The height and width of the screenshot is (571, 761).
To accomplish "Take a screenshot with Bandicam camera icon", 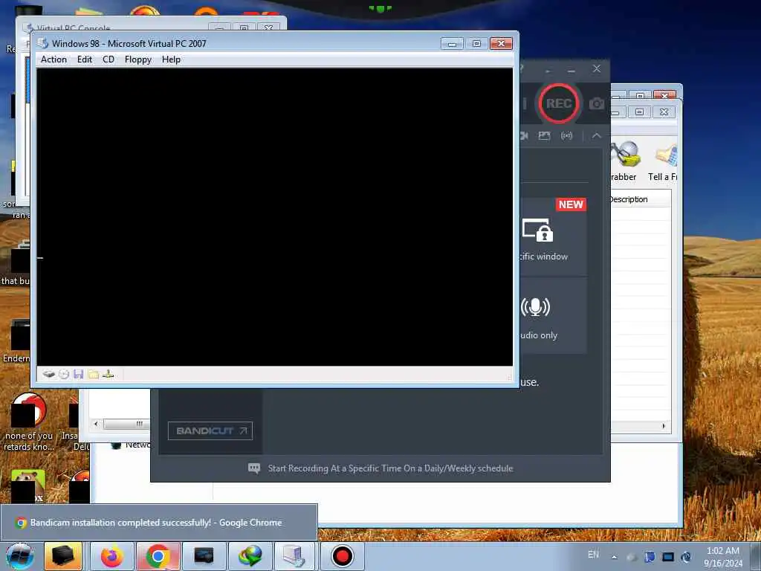I will tap(597, 103).
